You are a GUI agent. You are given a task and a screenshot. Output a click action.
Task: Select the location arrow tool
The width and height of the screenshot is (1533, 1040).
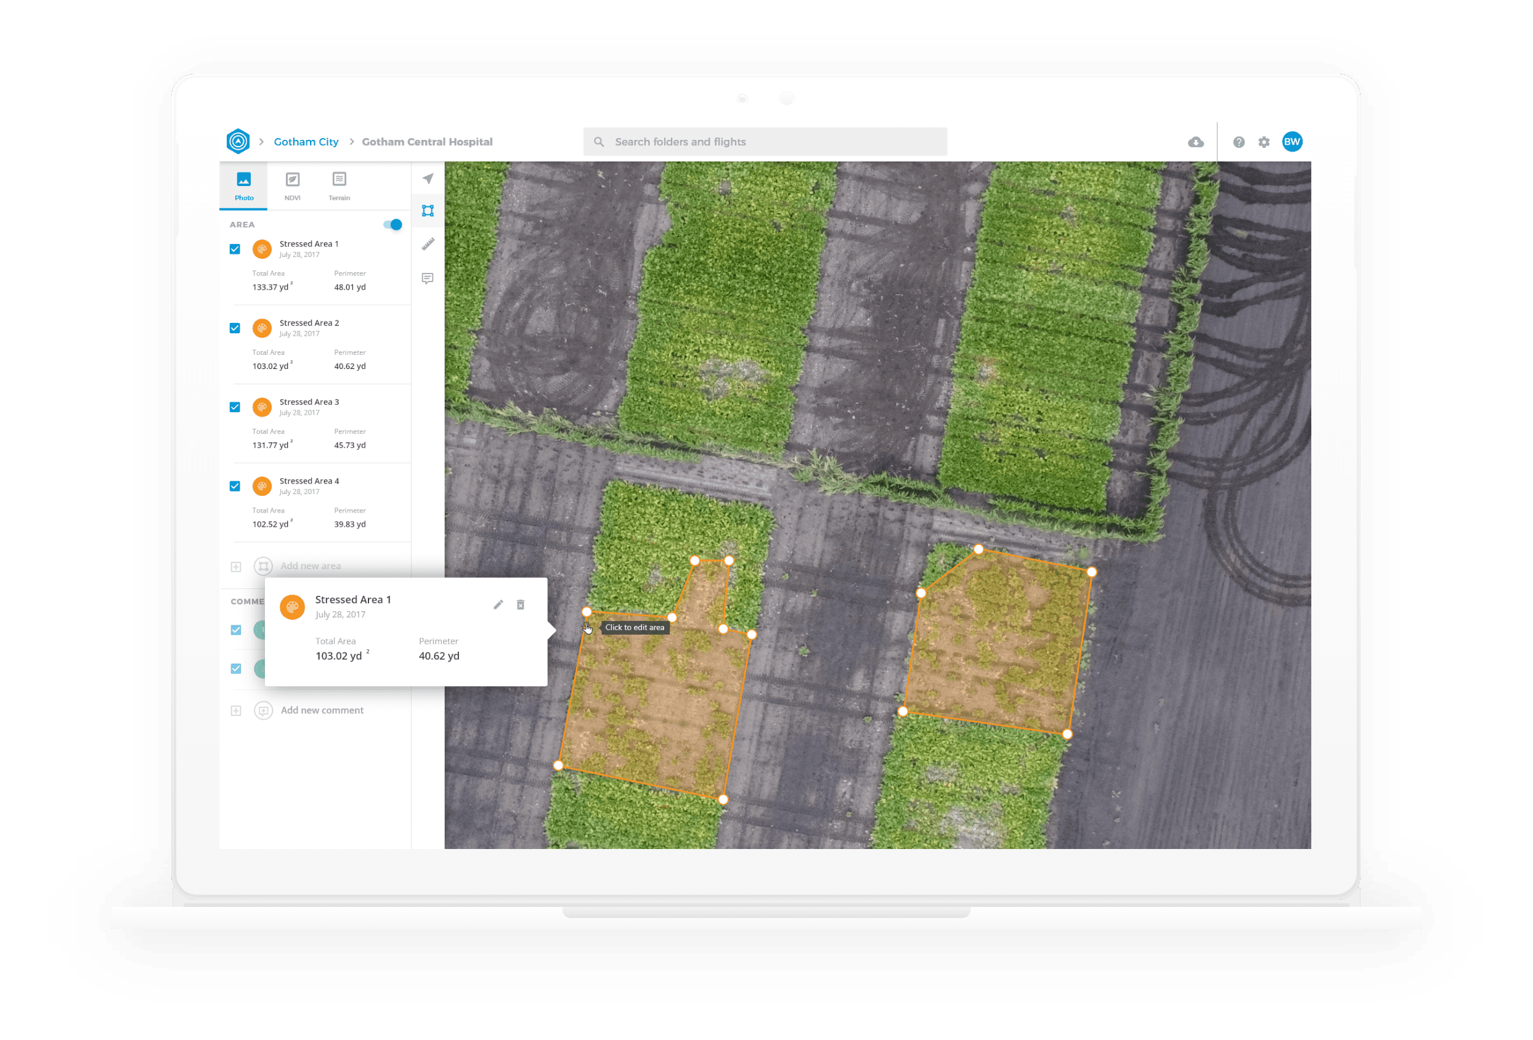[428, 179]
